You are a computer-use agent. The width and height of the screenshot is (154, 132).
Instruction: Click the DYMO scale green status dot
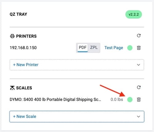[130, 99]
